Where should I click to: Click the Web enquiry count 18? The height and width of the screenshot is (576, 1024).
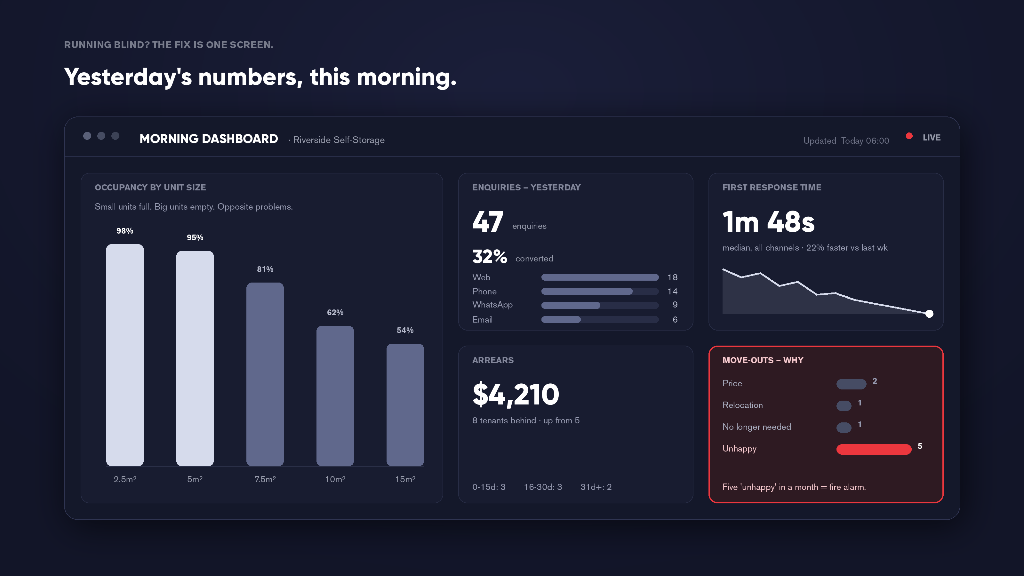click(x=672, y=277)
